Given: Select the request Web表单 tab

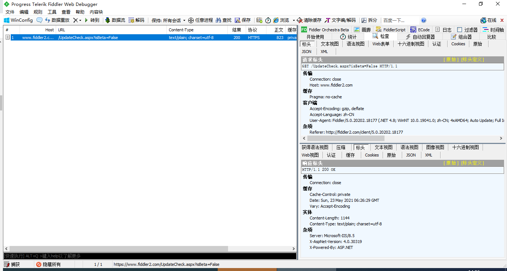Looking at the screenshot, I should [381, 44].
